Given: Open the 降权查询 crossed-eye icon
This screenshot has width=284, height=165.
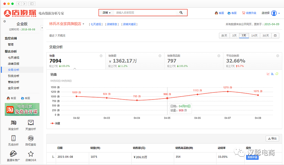Looking at the screenshot, I should pyautogui.click(x=31, y=138).
